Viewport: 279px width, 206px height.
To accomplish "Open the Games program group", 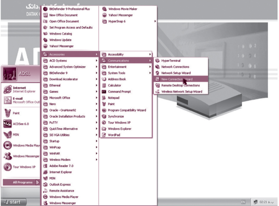I will click(70, 92).
